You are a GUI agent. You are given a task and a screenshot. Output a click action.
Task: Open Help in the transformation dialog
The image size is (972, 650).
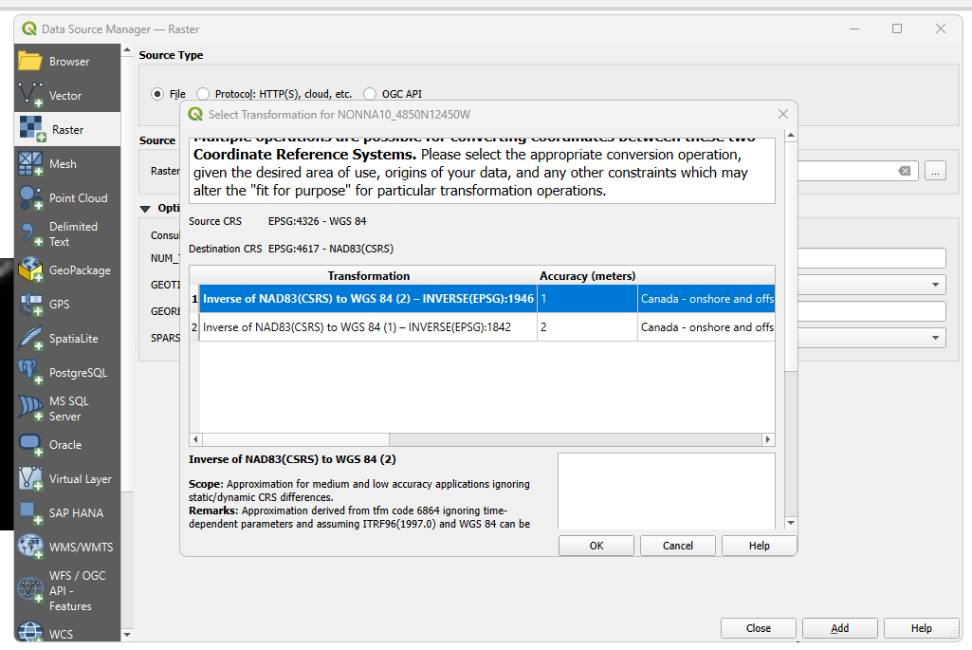(759, 546)
